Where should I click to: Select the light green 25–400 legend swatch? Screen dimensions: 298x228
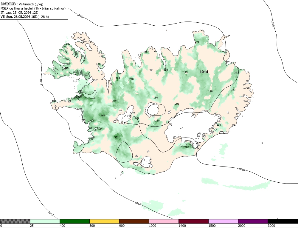[45, 221]
